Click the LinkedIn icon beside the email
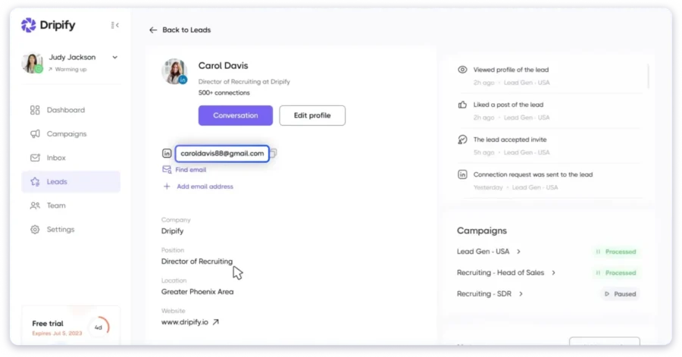 [x=167, y=154]
